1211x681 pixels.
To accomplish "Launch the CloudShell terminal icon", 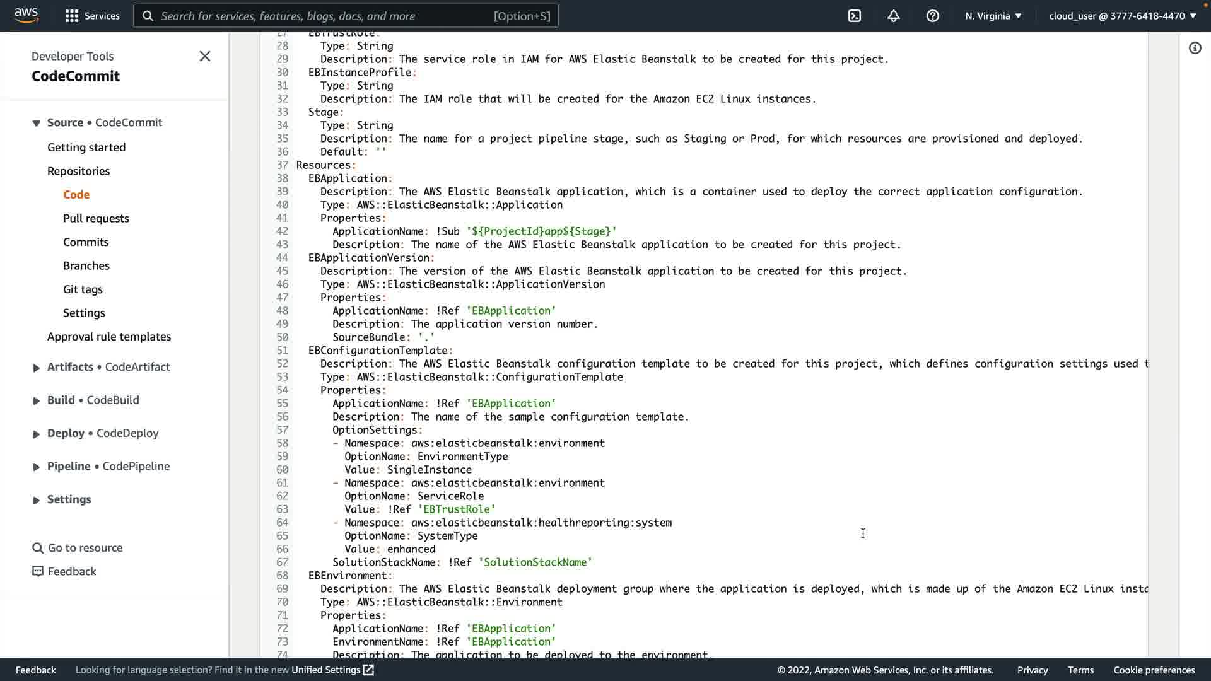I will coord(855,16).
